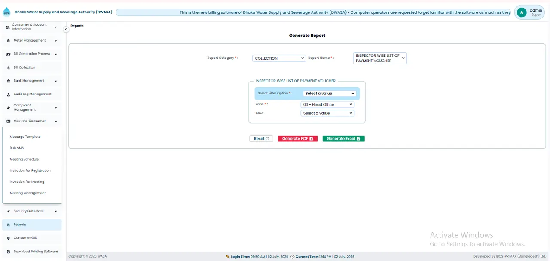550x261 pixels.
Task: Open Bulk SMS submenu item
Action: pos(17,148)
